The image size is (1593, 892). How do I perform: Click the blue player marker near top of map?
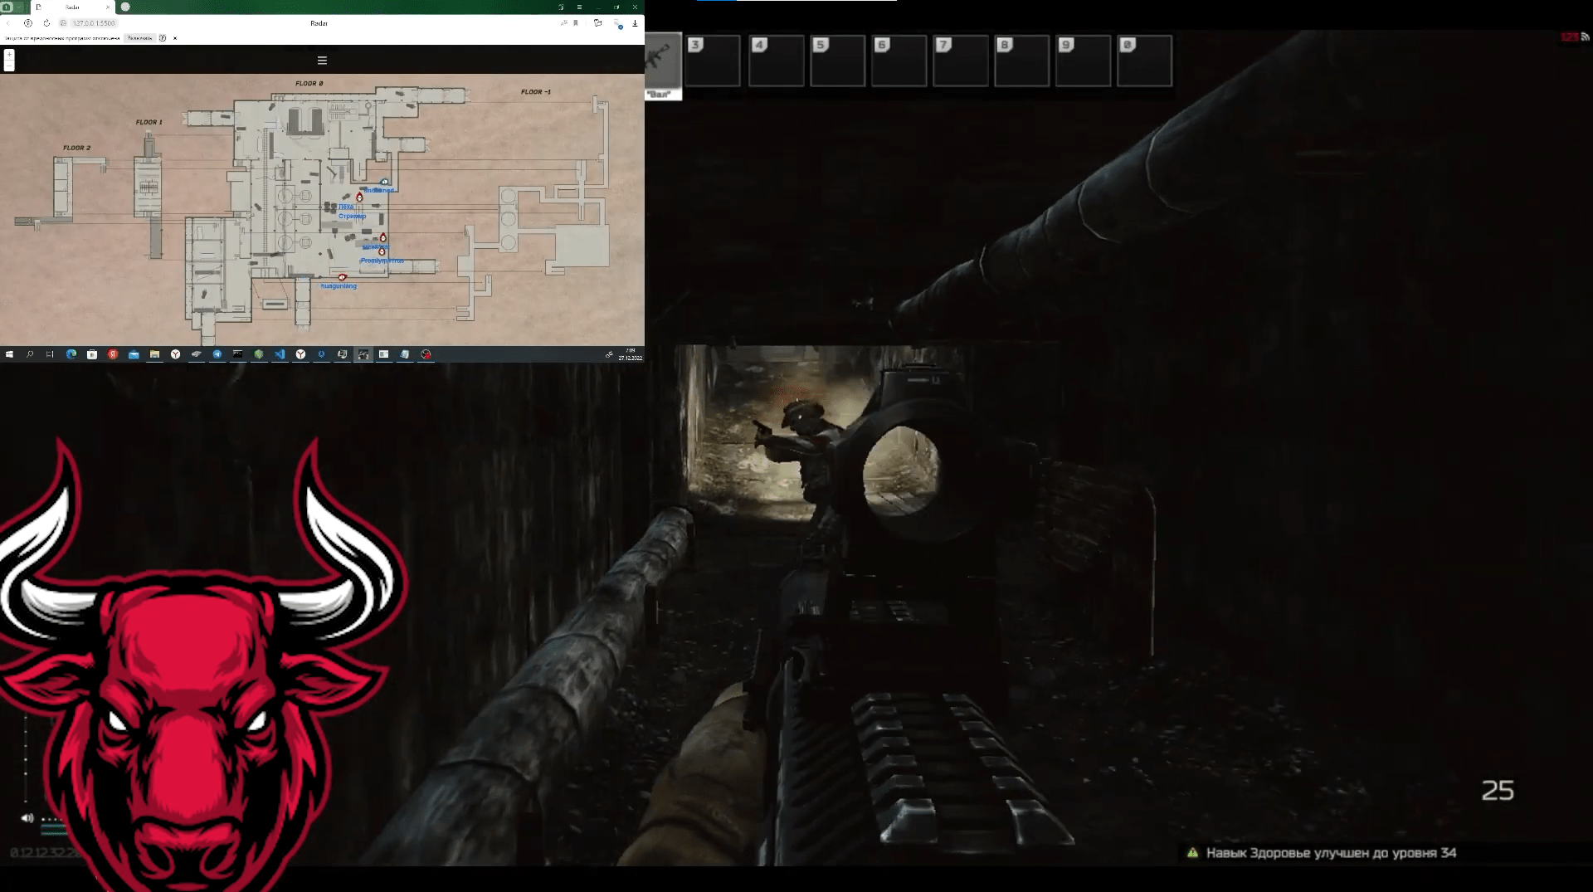(384, 182)
